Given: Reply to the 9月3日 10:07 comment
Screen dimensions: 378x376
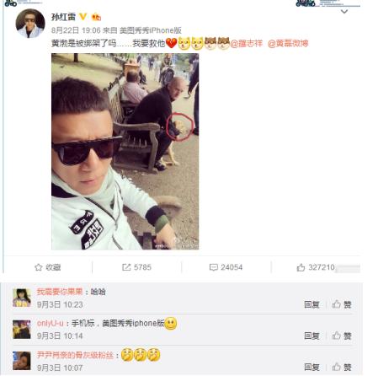Looking at the screenshot, I should [x=311, y=367].
